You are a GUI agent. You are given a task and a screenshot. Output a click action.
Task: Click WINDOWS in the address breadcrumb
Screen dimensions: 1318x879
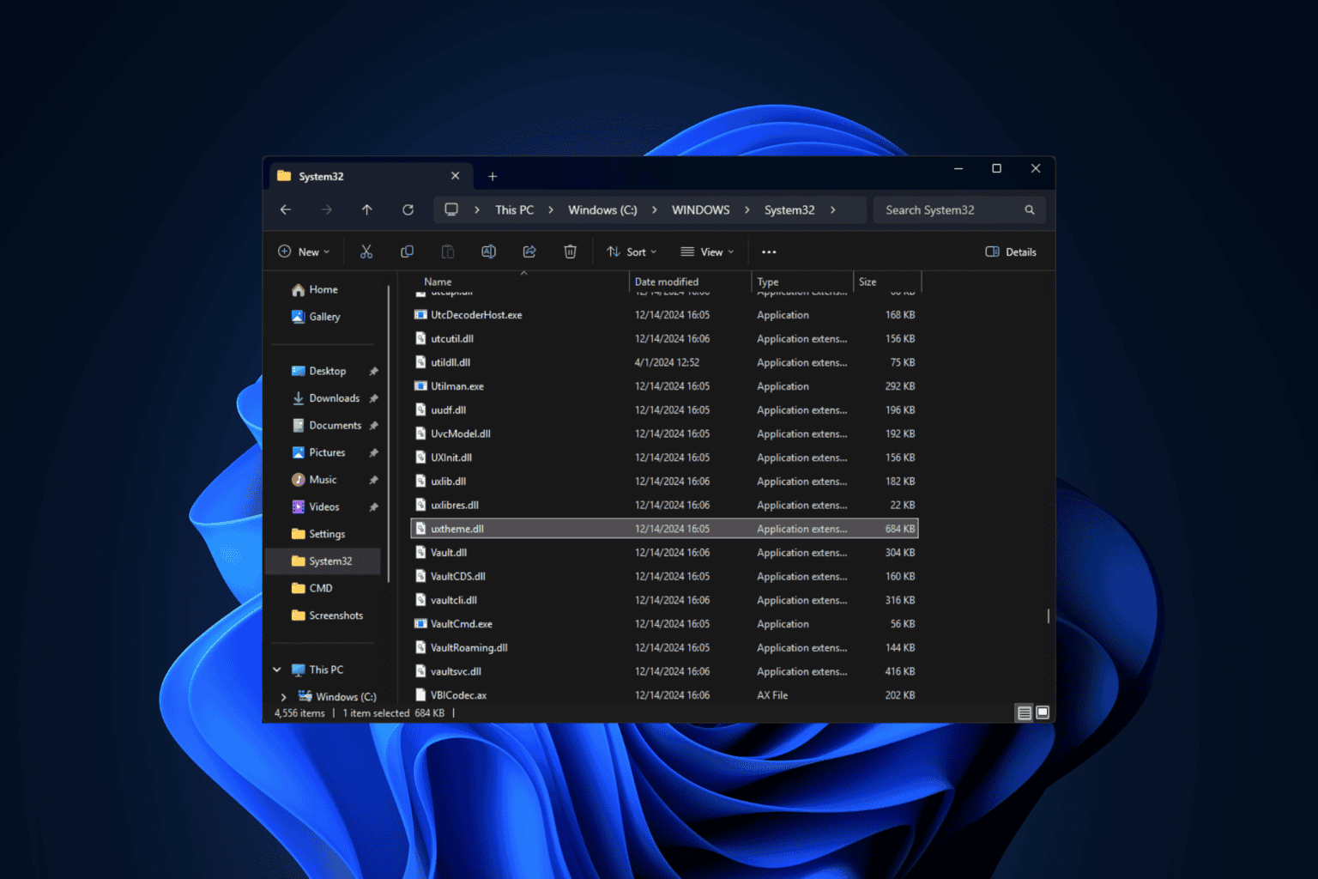(x=700, y=209)
